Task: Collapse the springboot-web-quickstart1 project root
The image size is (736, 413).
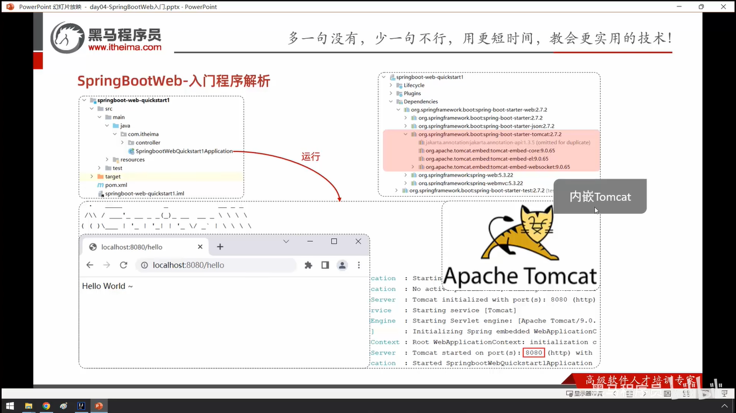Action: point(85,100)
